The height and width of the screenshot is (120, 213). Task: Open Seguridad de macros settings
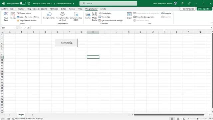coord(27,21)
